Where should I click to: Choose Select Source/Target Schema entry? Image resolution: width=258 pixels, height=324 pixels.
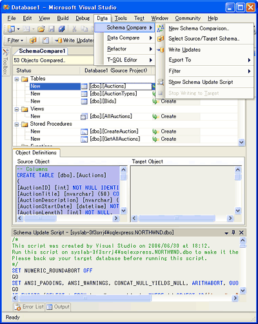click(204, 39)
